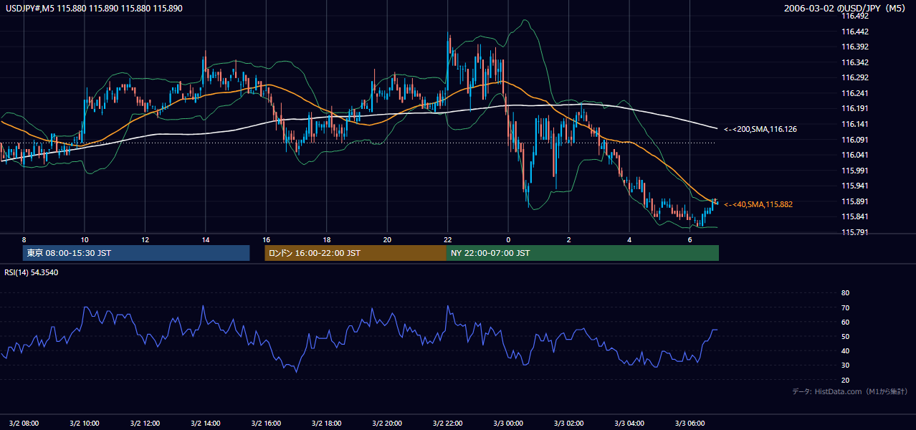Click hour label 22 under the price chart
916x430 pixels.
(447, 239)
